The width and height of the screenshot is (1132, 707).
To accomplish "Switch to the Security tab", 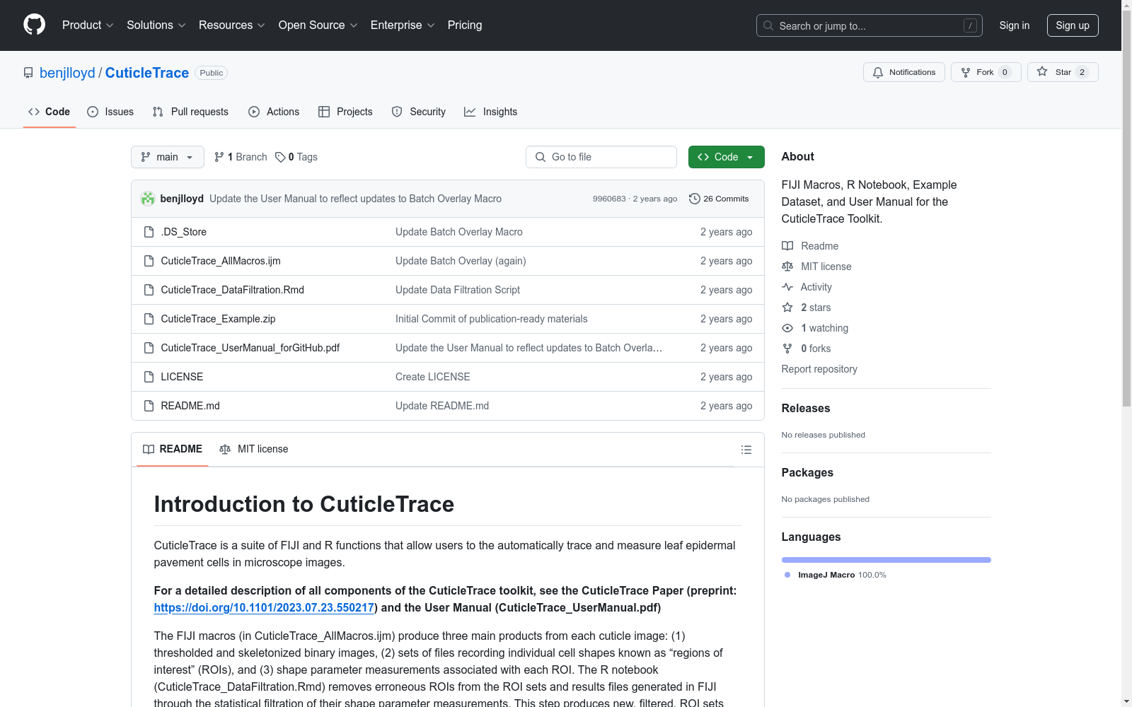I will point(419,112).
